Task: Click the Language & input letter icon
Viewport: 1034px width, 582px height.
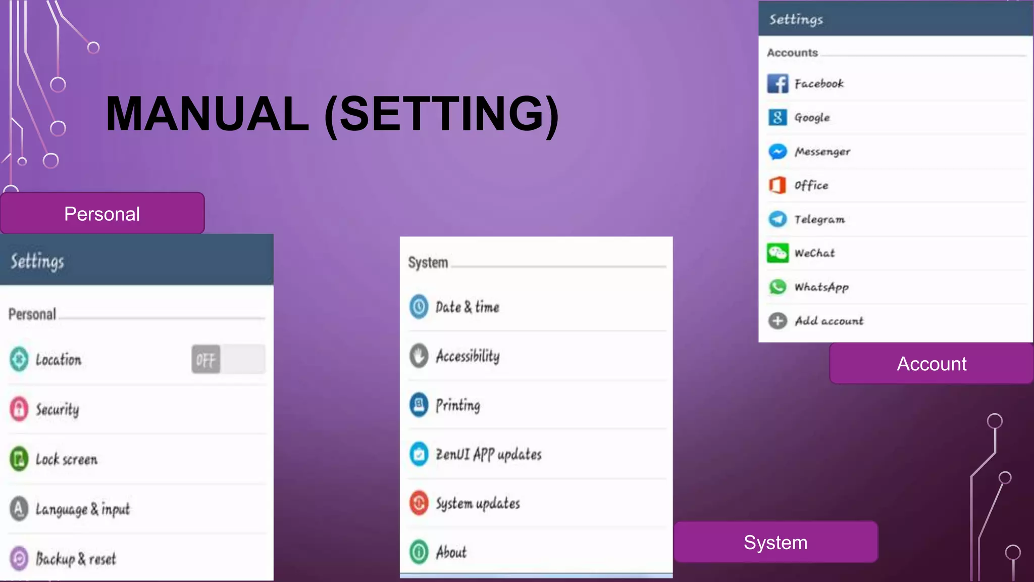Action: tap(19, 509)
